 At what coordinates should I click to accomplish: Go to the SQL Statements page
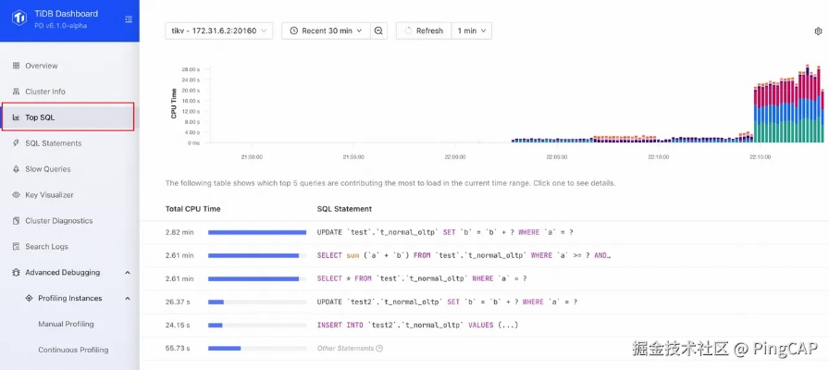(53, 143)
